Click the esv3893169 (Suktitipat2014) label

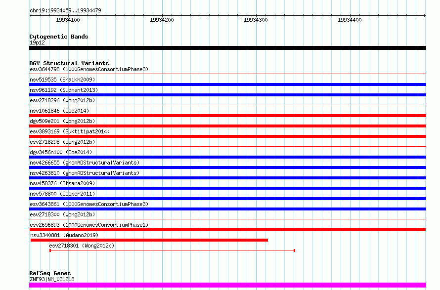[x=70, y=131]
